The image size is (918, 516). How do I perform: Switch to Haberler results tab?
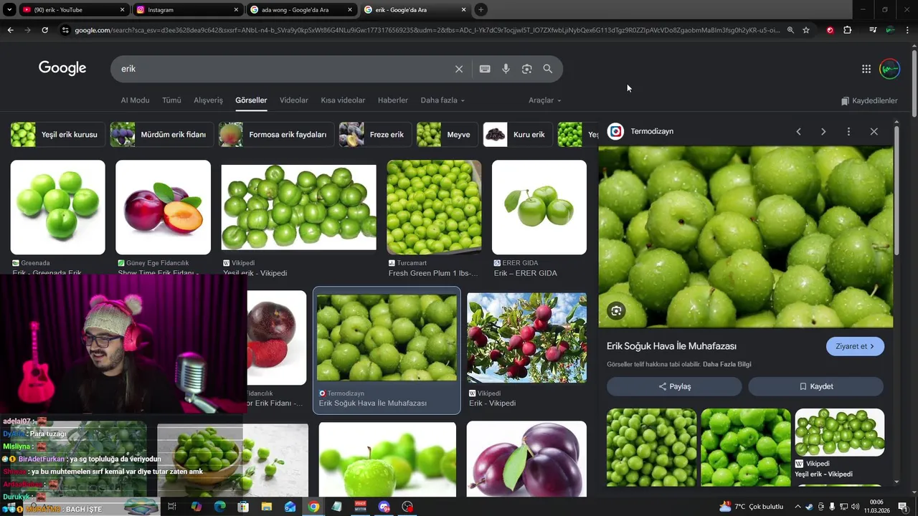click(x=393, y=100)
